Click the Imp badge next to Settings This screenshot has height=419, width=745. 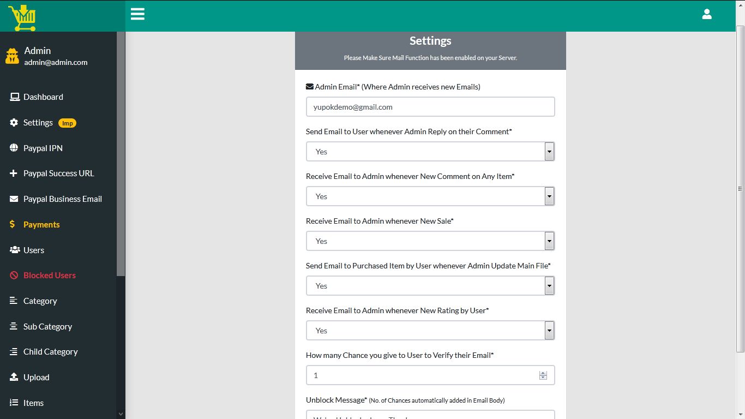click(x=67, y=123)
